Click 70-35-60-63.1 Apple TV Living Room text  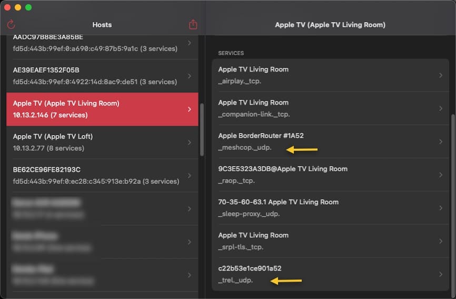click(279, 202)
